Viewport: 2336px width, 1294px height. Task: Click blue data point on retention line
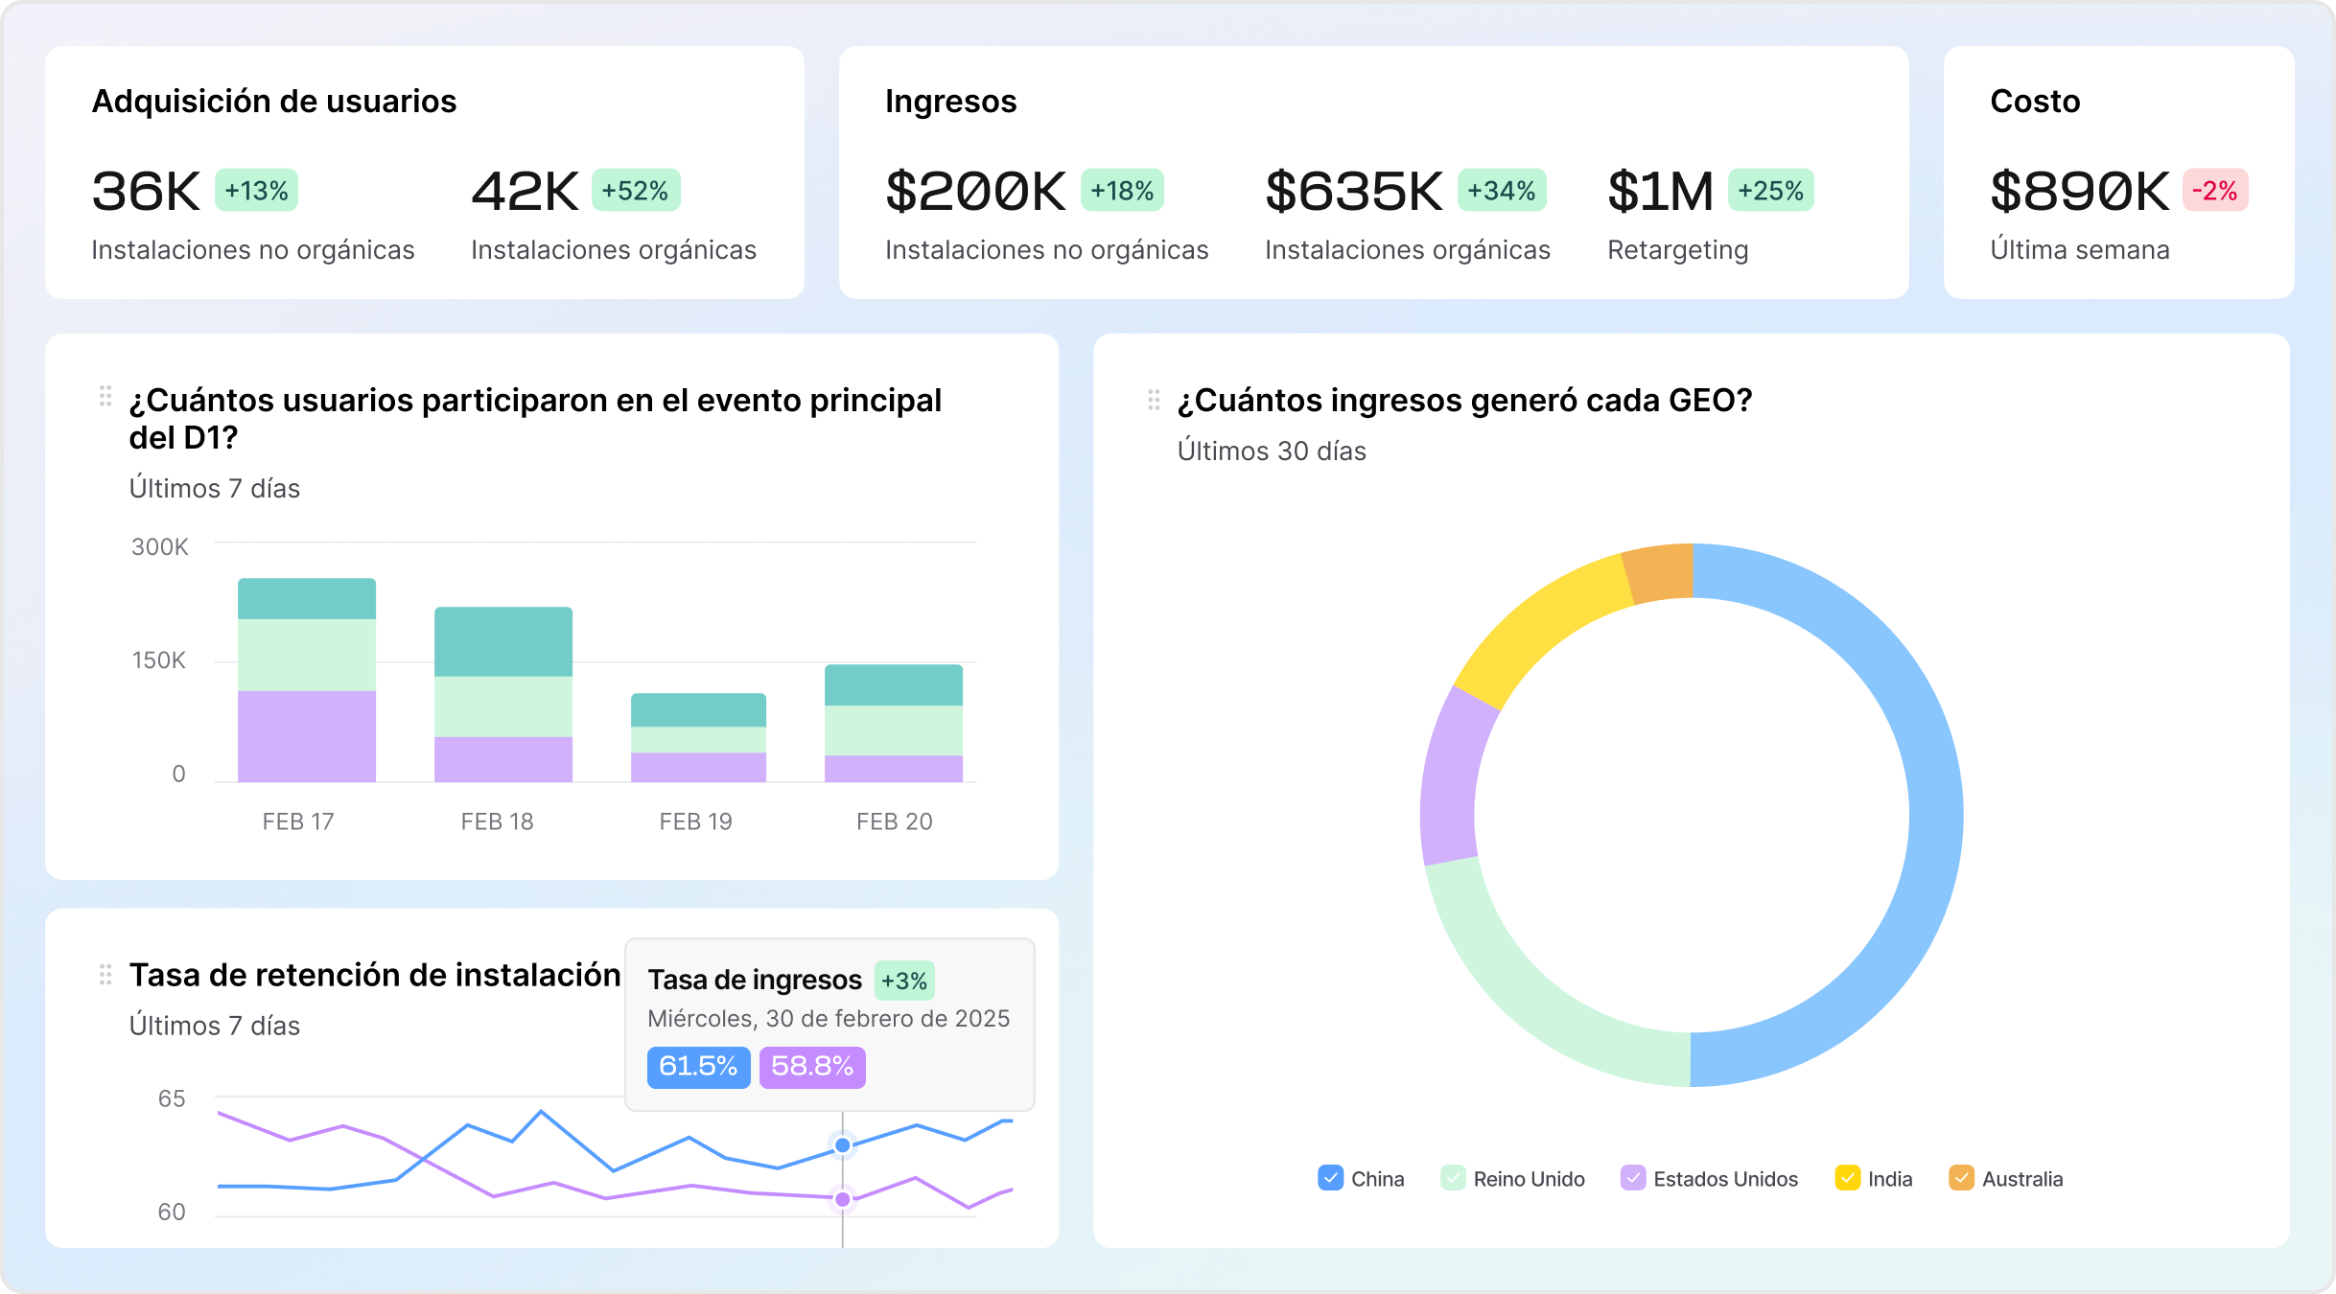coord(843,1145)
